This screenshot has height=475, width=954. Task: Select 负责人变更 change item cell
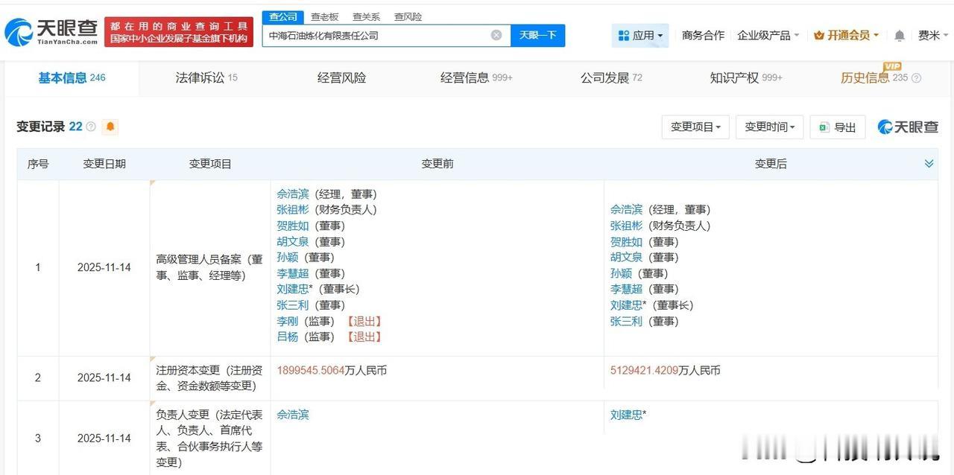click(209, 439)
